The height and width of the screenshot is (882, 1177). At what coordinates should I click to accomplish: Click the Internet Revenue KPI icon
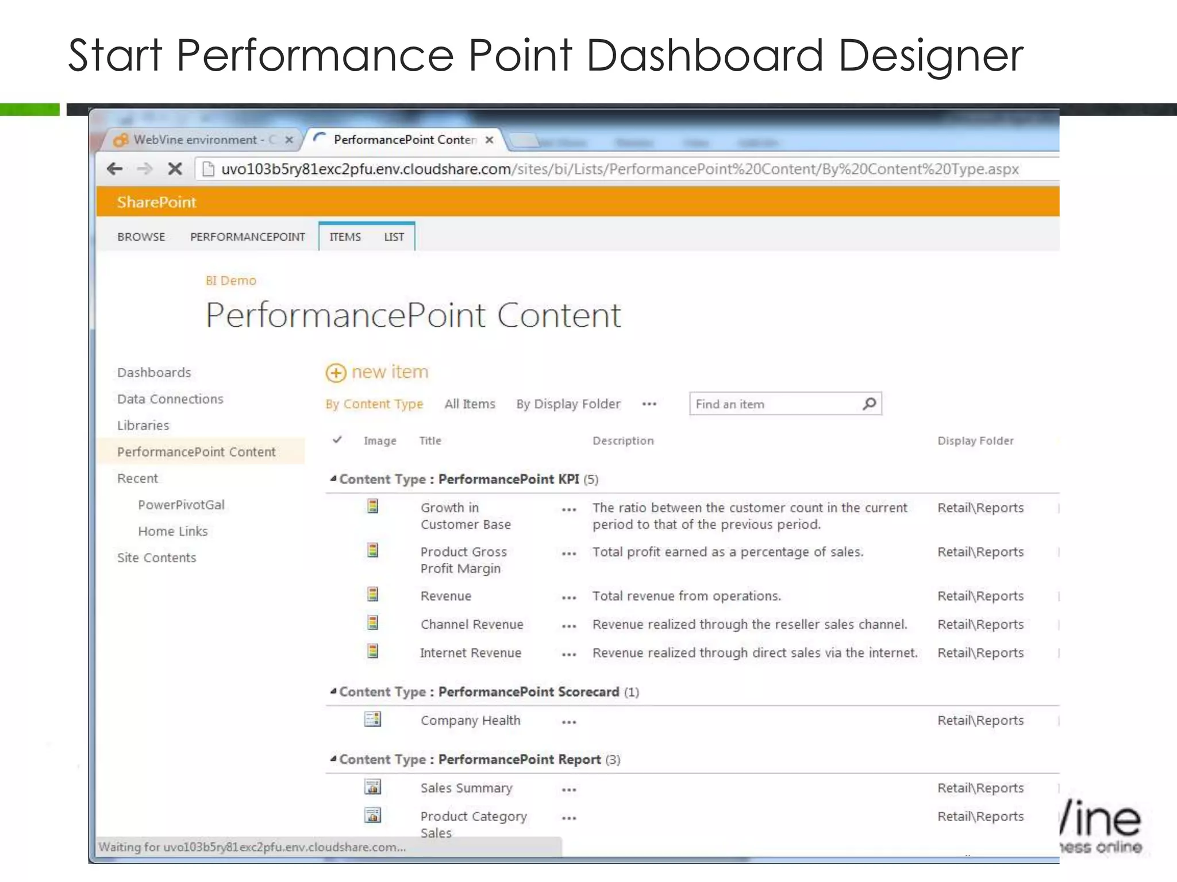point(373,652)
